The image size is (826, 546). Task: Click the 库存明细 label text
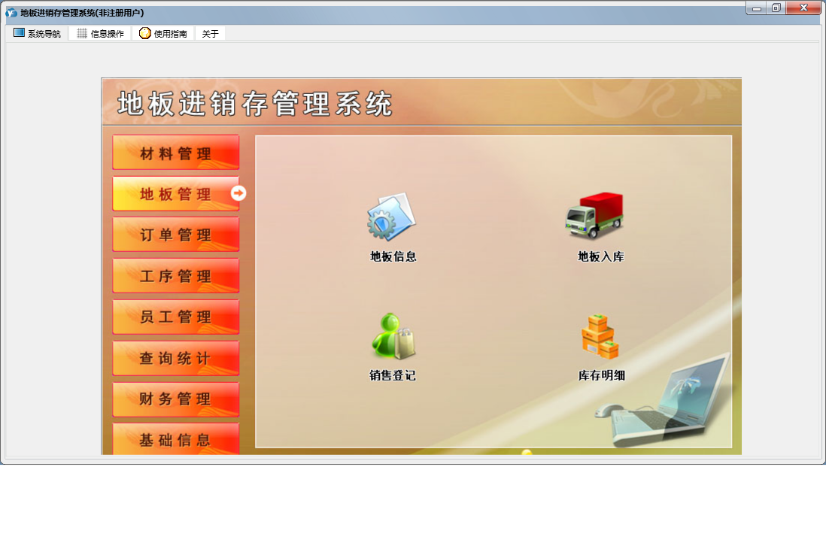pyautogui.click(x=602, y=375)
